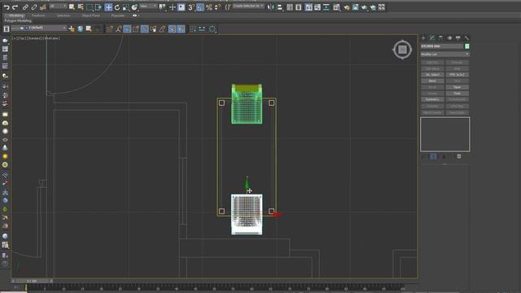Viewport: 521px width, 293px height.
Task: Open the Utilities command panel tab
Action: pyautogui.click(x=466, y=38)
